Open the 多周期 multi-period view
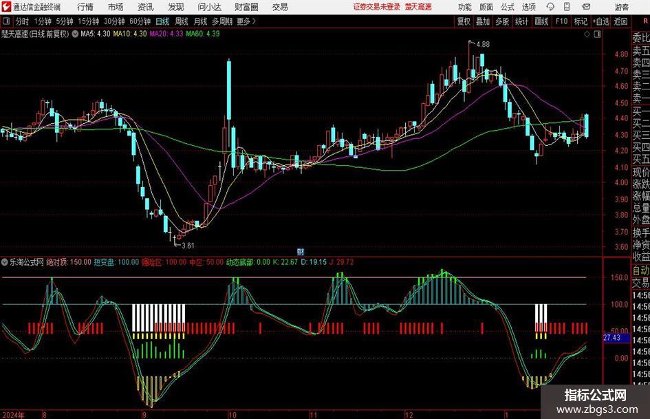Viewport: 650px width, 419px height. tap(222, 21)
